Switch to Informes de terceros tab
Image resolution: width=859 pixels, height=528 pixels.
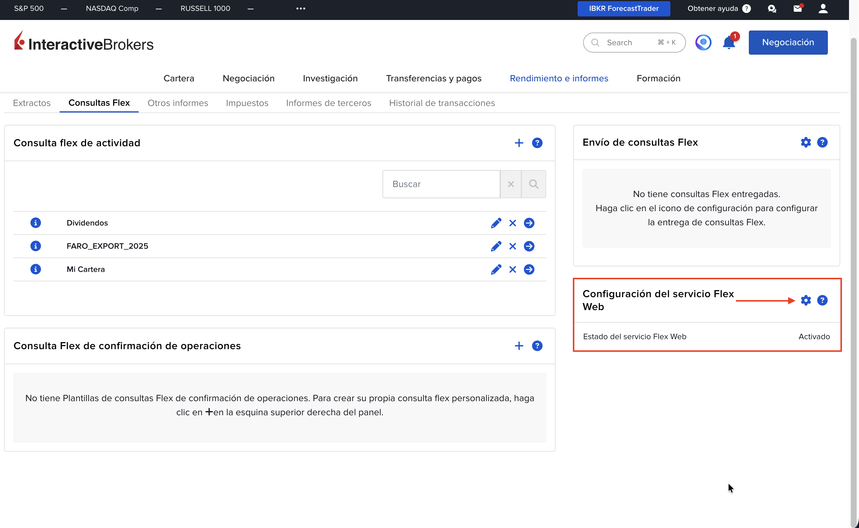[328, 103]
